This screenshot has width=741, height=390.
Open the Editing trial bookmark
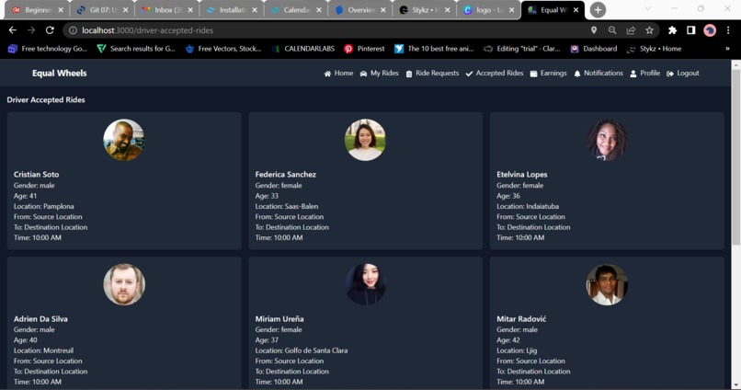[522, 49]
